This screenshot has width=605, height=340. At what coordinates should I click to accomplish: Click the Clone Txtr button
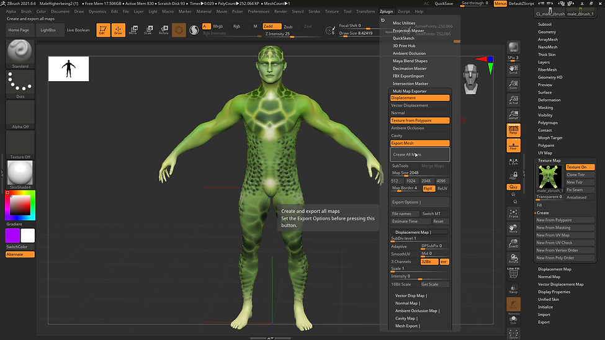(x=580, y=175)
